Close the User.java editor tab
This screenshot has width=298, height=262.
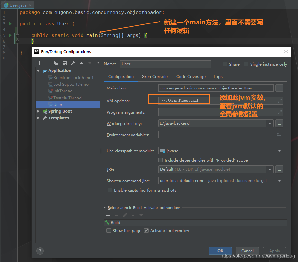(x=30, y=5)
